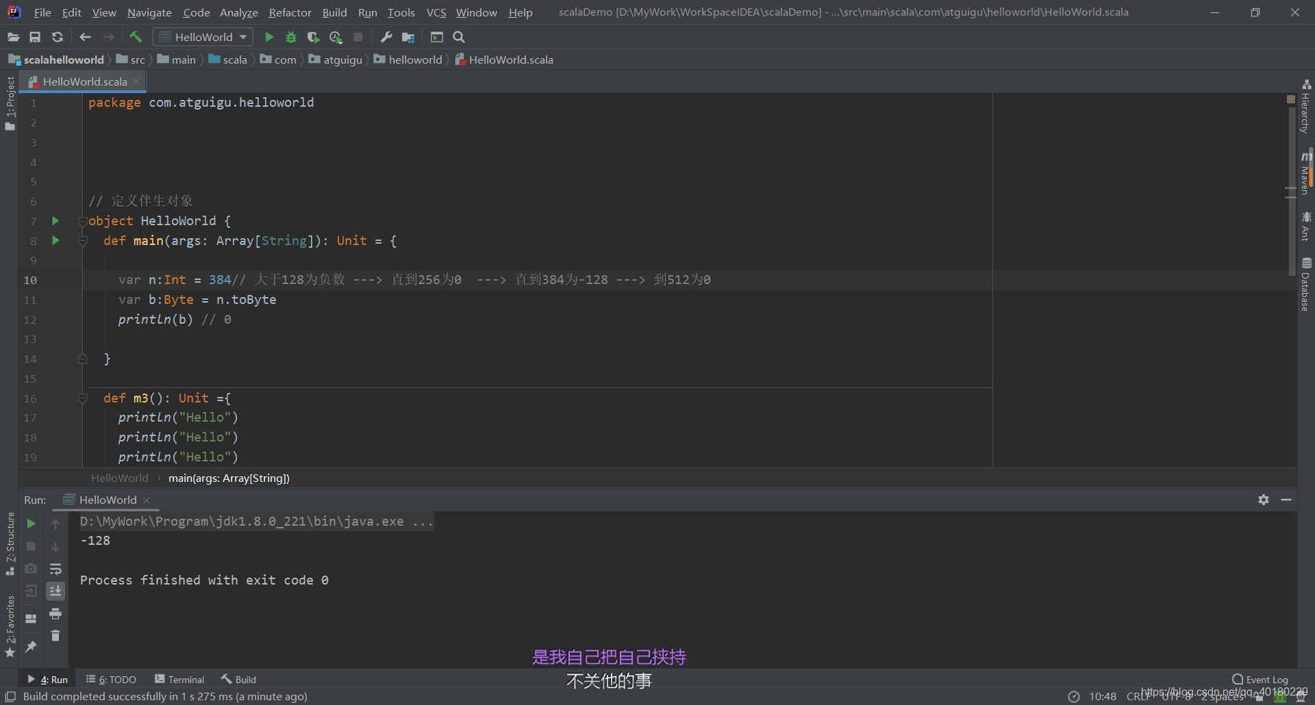1315x705 pixels.
Task: Open CRLF line separator popup
Action: click(1139, 697)
